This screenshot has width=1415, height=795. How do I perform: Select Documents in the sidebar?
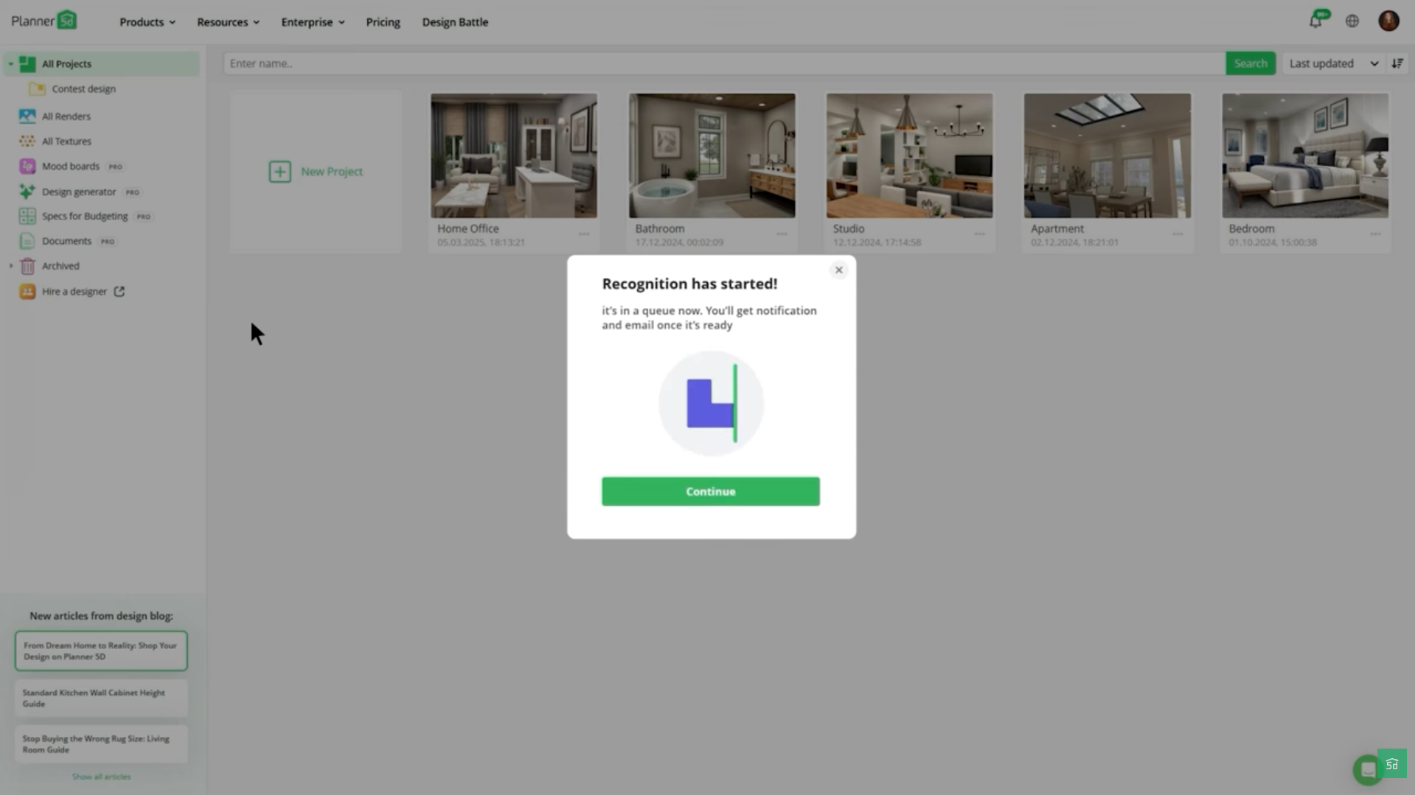[x=66, y=241]
